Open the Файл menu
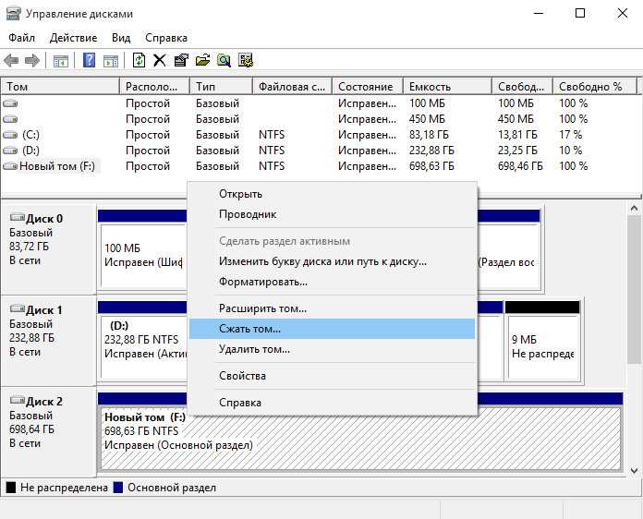 click(x=22, y=38)
